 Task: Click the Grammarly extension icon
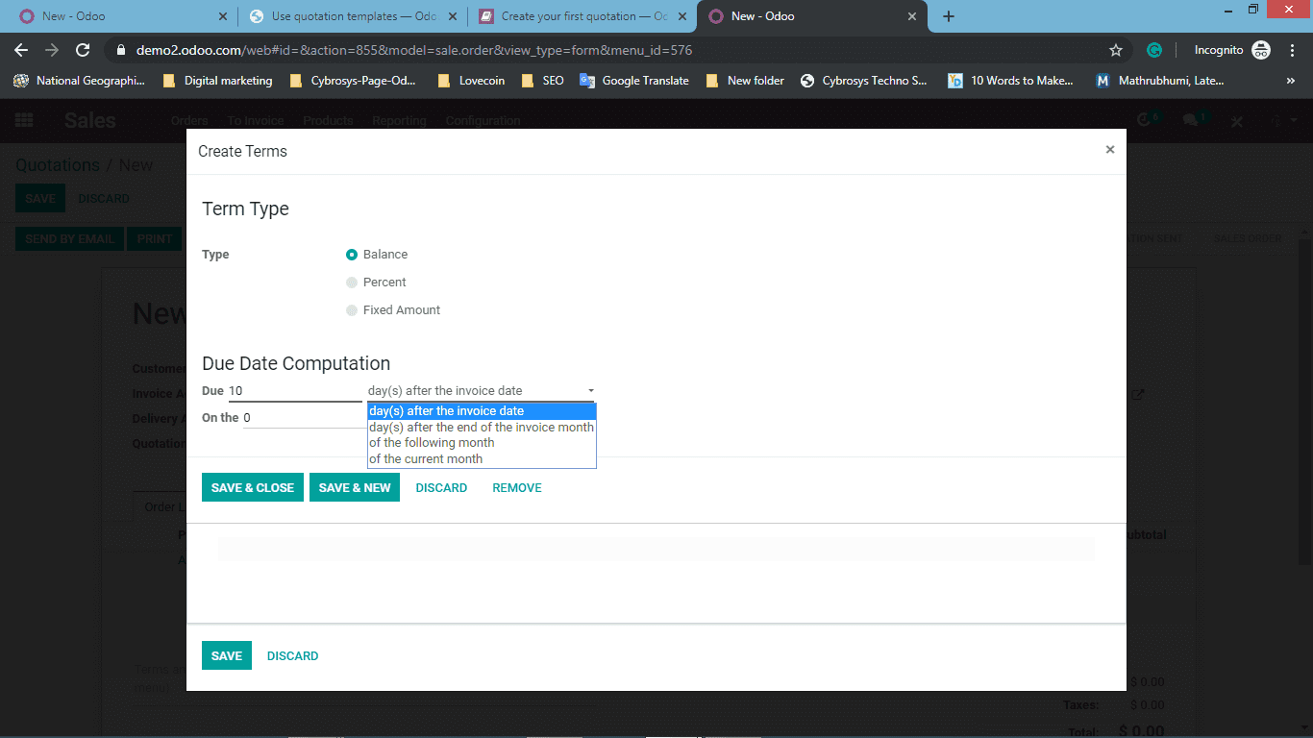[x=1154, y=50]
